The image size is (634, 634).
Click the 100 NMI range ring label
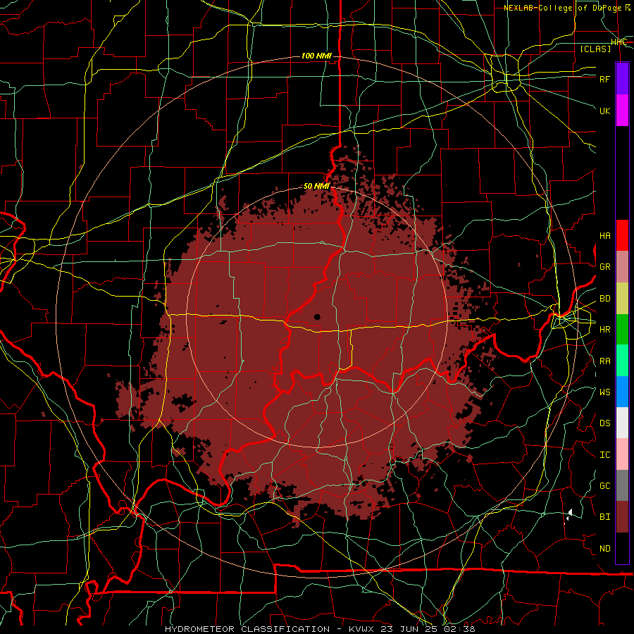(316, 56)
